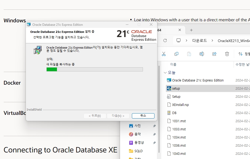Click the installer title bar icon
Viewport: 250px width, 159px height.
click(x=29, y=25)
